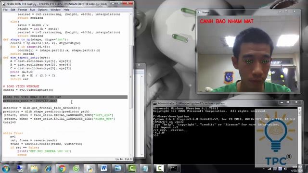
Task: Click the highlighted line 'predictor_path = THUVIEN.dat'
Action: tap(30, 100)
